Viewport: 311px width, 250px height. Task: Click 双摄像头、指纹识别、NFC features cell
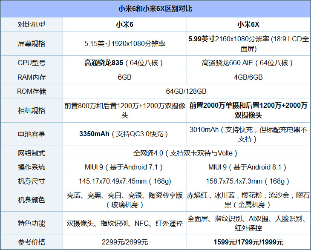tap(124, 224)
